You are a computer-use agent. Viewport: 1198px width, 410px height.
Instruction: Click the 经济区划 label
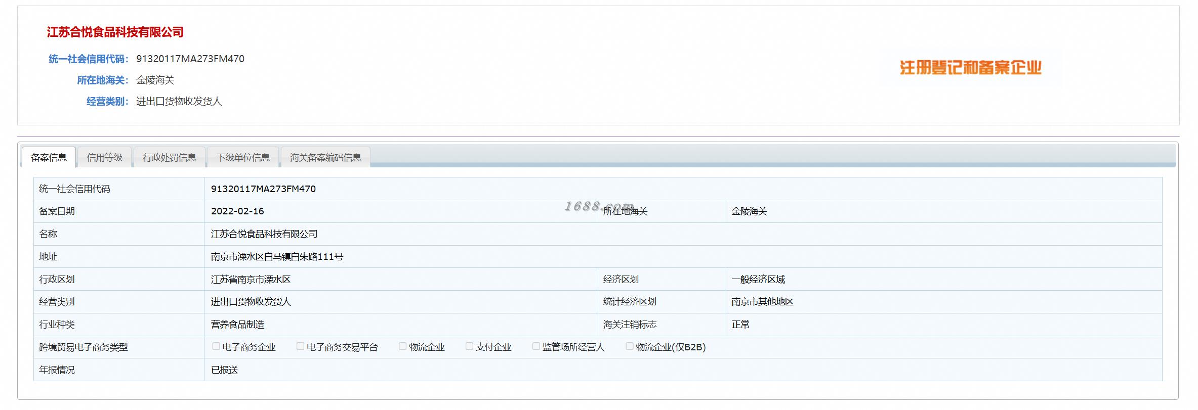point(621,280)
